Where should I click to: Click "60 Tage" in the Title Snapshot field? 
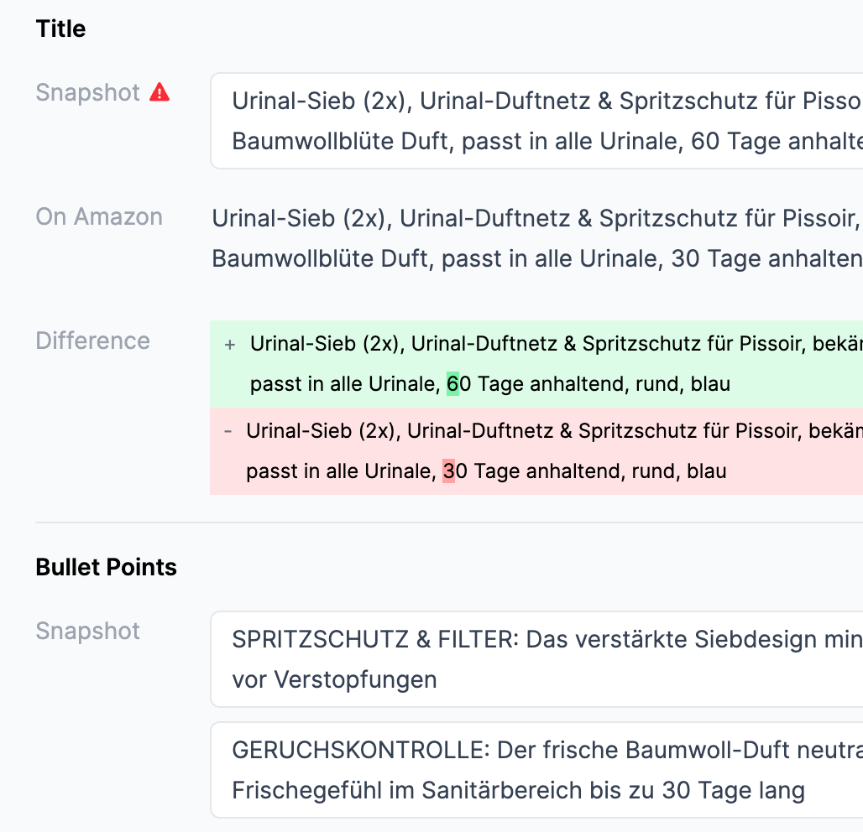[x=727, y=141]
